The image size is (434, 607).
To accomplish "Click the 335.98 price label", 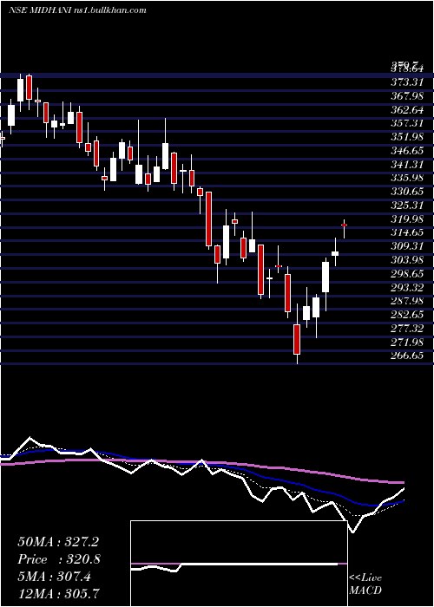I will pyautogui.click(x=407, y=178).
